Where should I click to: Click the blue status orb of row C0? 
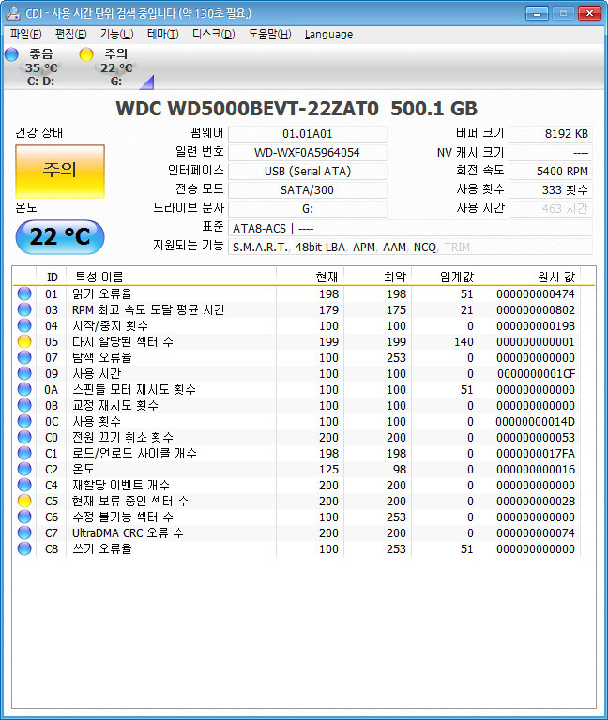click(24, 437)
